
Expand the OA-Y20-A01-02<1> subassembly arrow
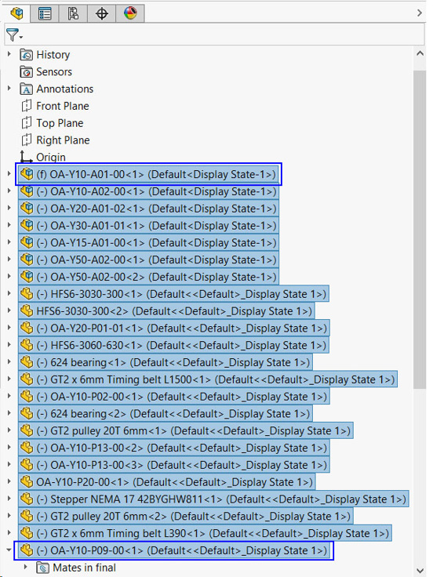pyautogui.click(x=9, y=208)
